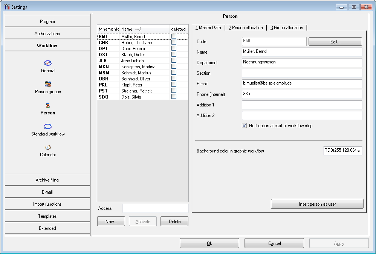Click the Activate button
This screenshot has height=254, width=376.
[x=143, y=221]
